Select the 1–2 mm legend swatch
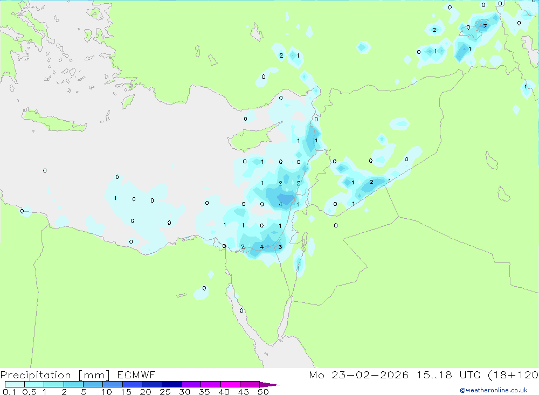The width and height of the screenshot is (539, 395). (x=53, y=384)
